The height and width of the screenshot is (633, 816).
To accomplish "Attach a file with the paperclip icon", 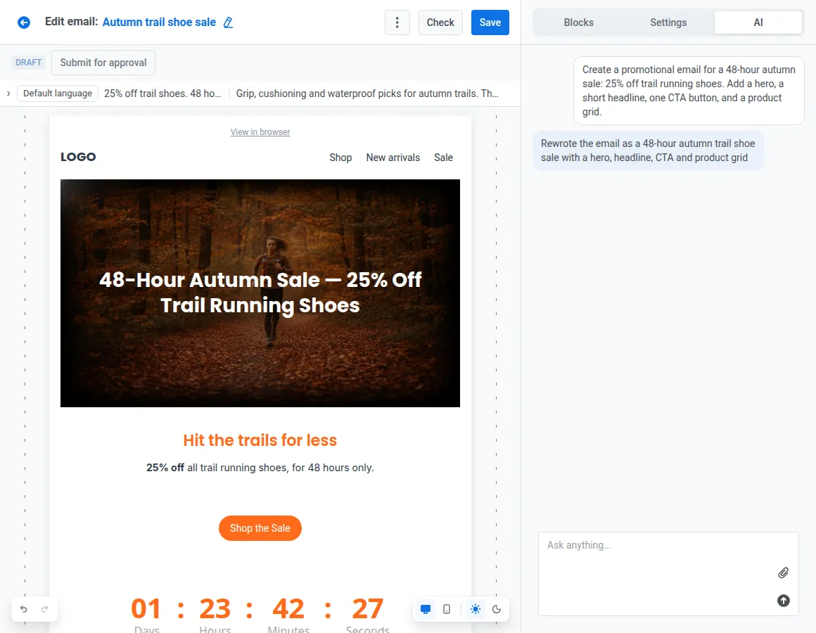I will click(x=783, y=573).
